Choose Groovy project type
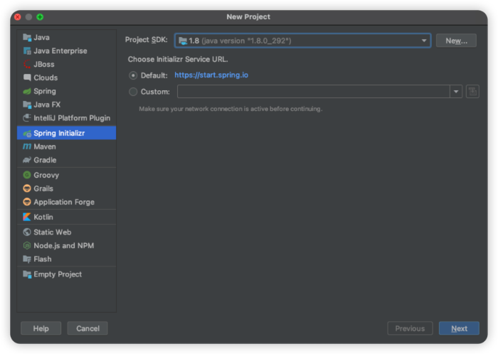 (x=67, y=175)
